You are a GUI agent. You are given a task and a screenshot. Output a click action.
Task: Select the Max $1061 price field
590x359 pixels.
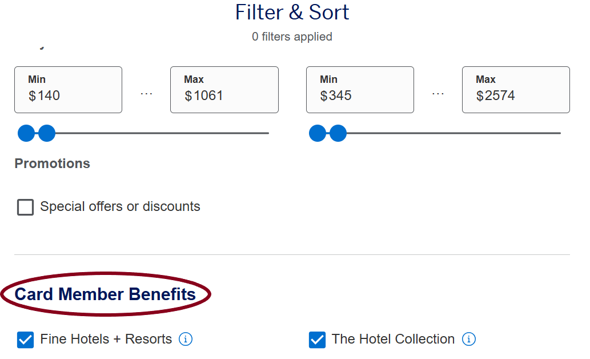(224, 90)
